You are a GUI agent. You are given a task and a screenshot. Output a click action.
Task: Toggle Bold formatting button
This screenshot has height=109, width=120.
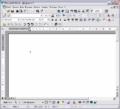coord(52,20)
